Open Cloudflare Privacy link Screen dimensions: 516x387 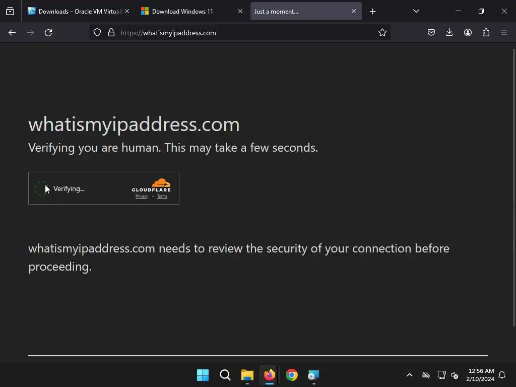point(142,197)
